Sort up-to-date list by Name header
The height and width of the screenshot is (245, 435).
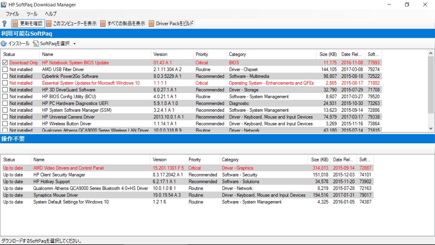click(x=90, y=160)
